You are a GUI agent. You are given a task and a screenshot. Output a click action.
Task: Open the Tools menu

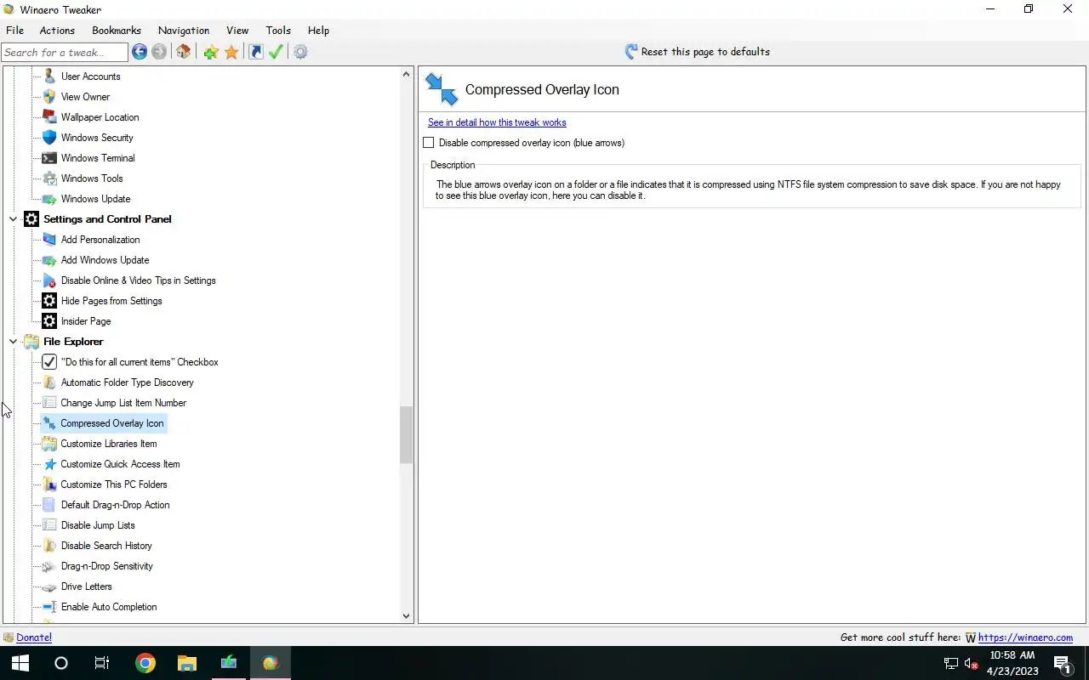click(278, 30)
